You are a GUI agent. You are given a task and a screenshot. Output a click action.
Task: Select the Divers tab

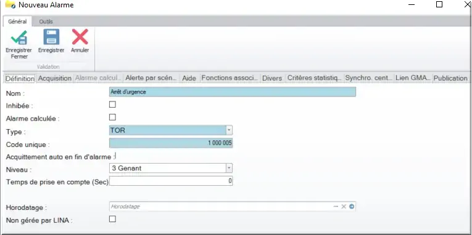pyautogui.click(x=272, y=78)
